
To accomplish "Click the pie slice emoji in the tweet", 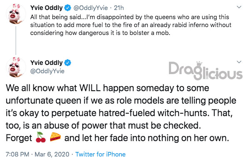I will tap(55, 137).
